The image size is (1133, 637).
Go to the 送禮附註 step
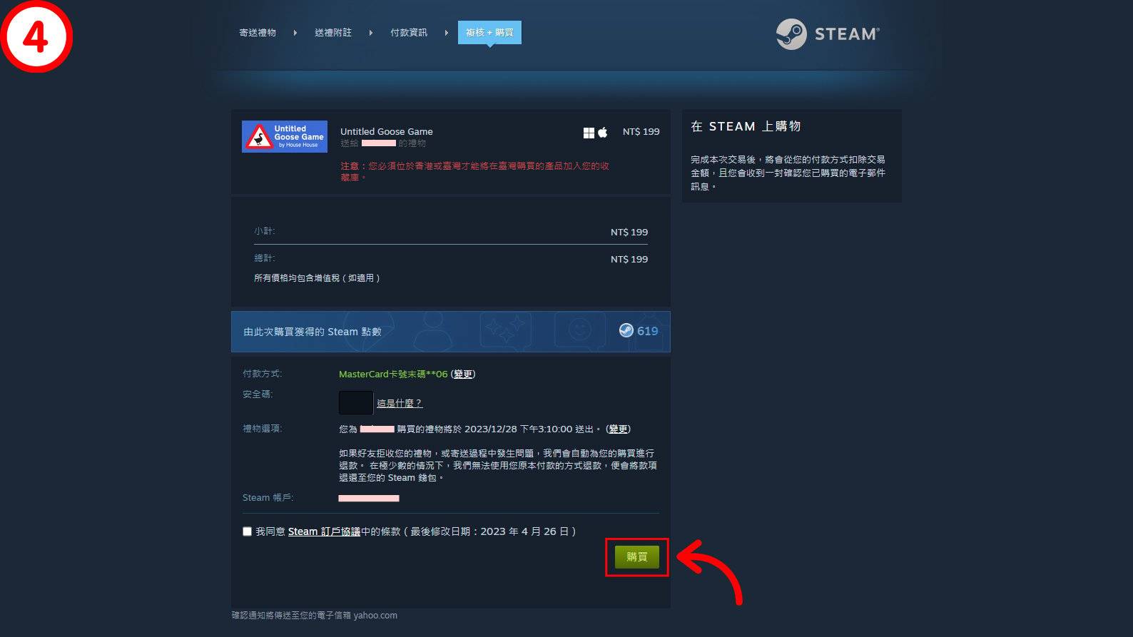pyautogui.click(x=333, y=33)
